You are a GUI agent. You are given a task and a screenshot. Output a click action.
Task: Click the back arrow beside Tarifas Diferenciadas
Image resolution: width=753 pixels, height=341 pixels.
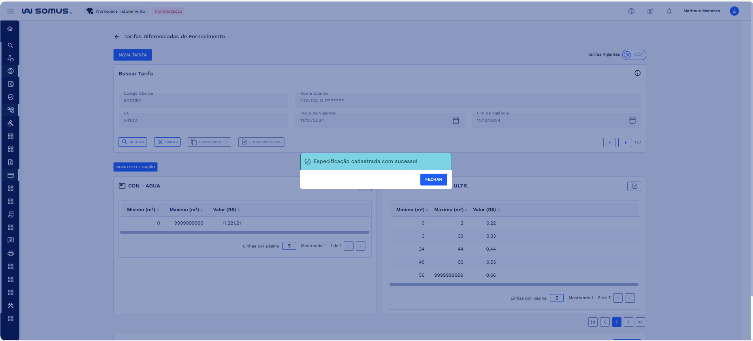(117, 37)
